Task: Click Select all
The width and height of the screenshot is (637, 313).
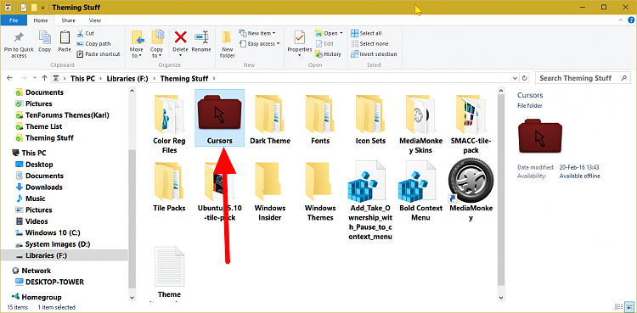Action: pyautogui.click(x=366, y=33)
